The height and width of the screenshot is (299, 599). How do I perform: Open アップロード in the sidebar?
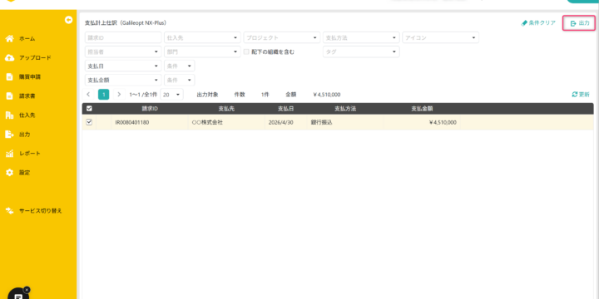pyautogui.click(x=35, y=58)
